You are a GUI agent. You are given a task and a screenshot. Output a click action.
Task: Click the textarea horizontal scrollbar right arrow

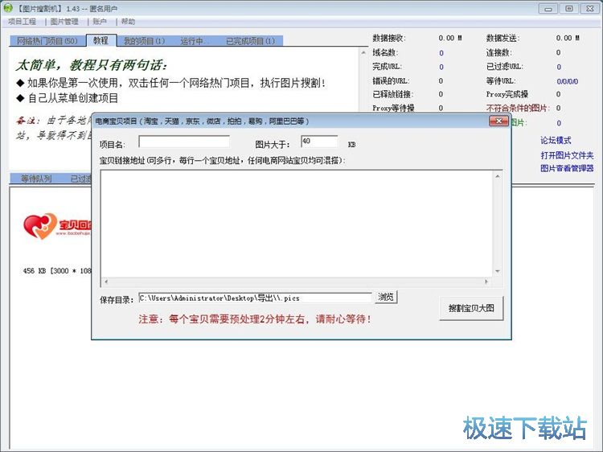(x=486, y=281)
